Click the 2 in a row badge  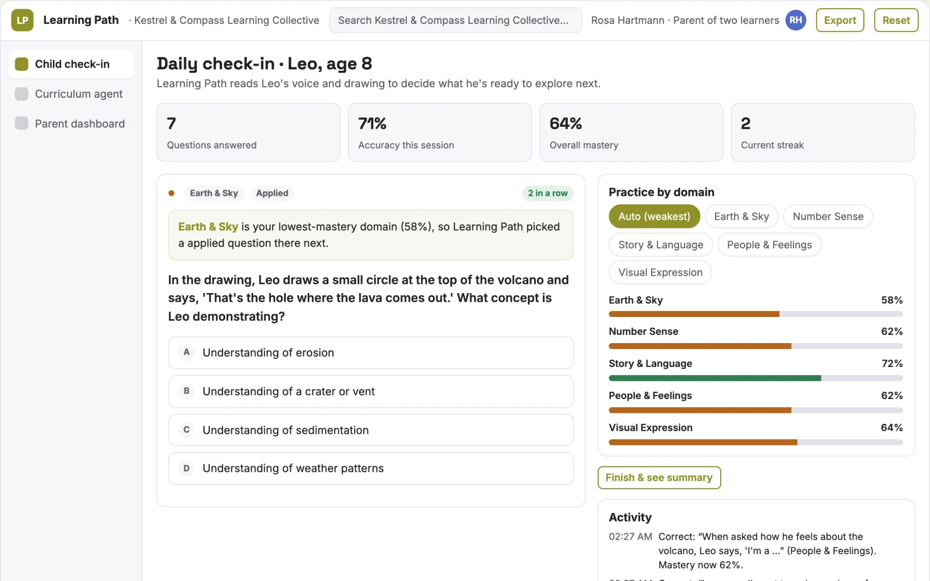548,193
